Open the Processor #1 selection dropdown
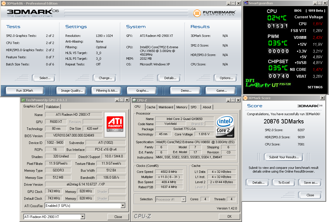The image size is (329, 222). click(x=183, y=199)
